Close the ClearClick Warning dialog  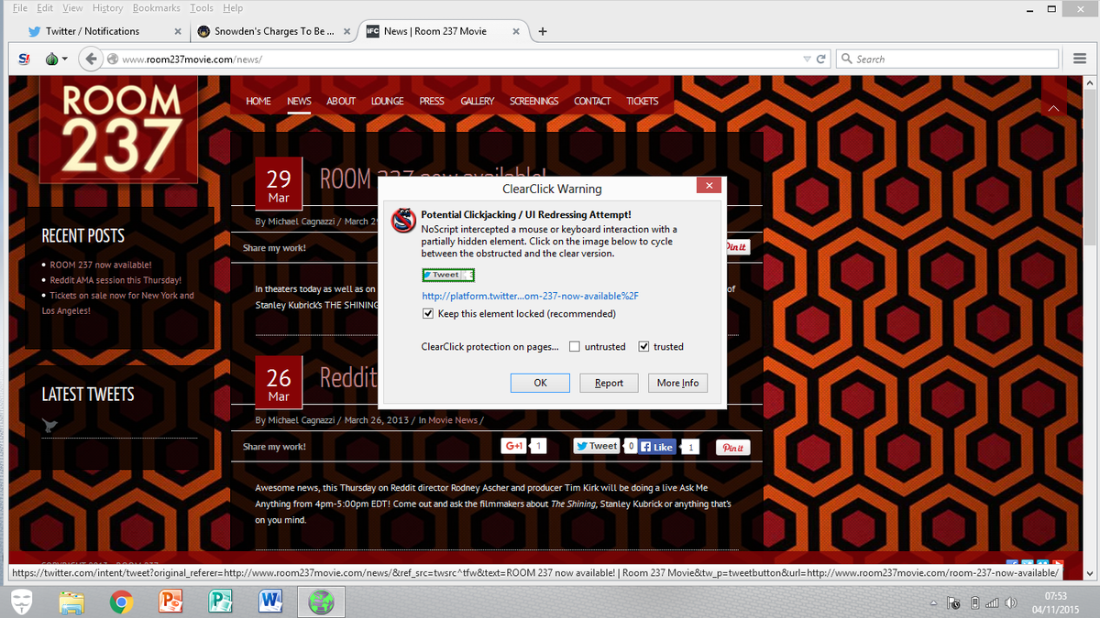tap(709, 186)
